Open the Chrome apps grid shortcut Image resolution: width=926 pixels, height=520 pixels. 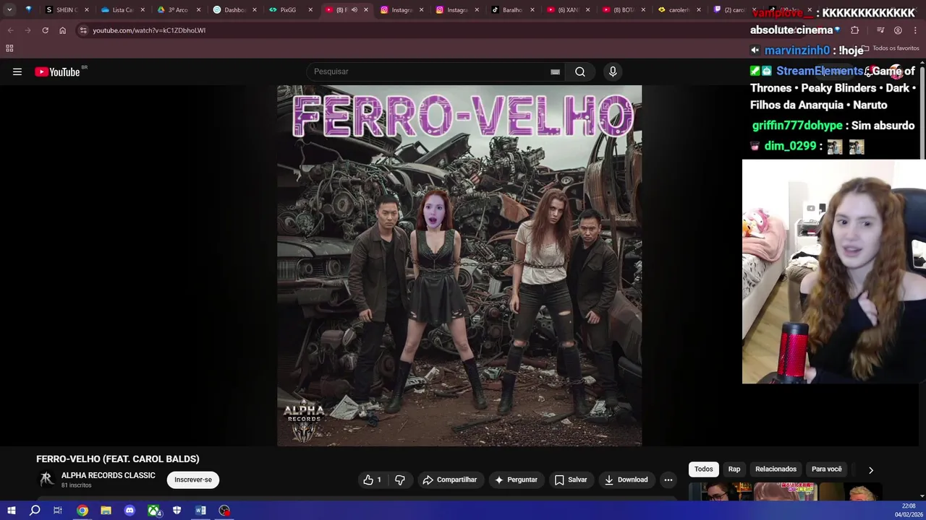click(9, 48)
